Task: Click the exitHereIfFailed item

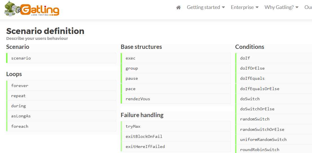Action: click(x=176, y=147)
